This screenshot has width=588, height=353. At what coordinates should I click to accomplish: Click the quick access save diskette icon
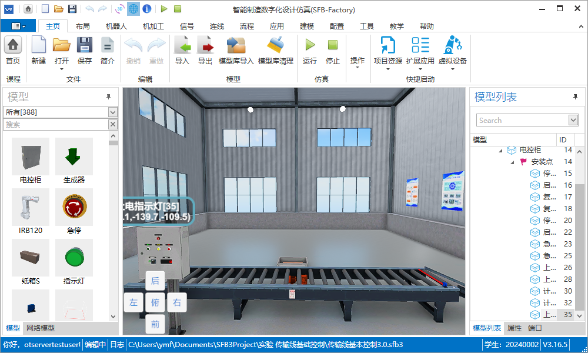click(72, 9)
